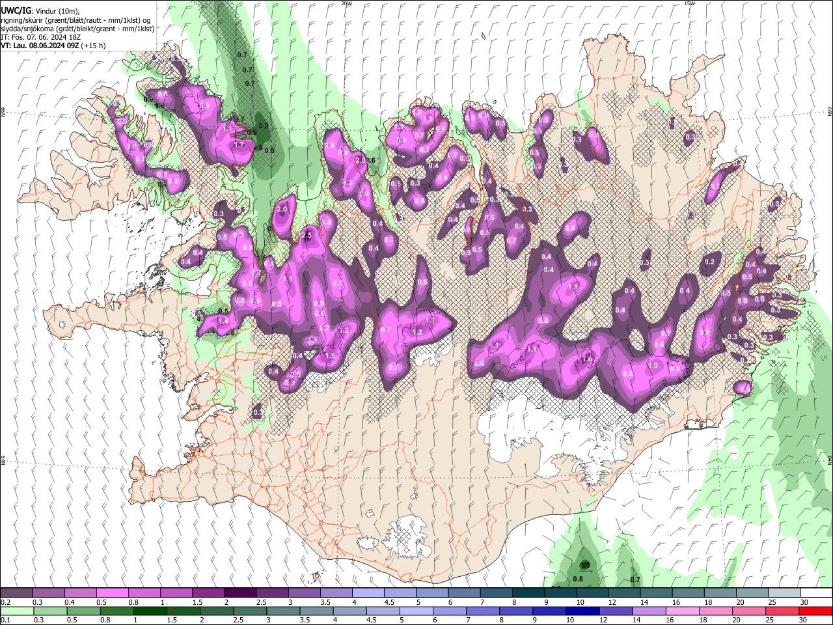This screenshot has width=833, height=625.
Task: Click the "1.6" snowfall value on the map
Action: point(587,359)
